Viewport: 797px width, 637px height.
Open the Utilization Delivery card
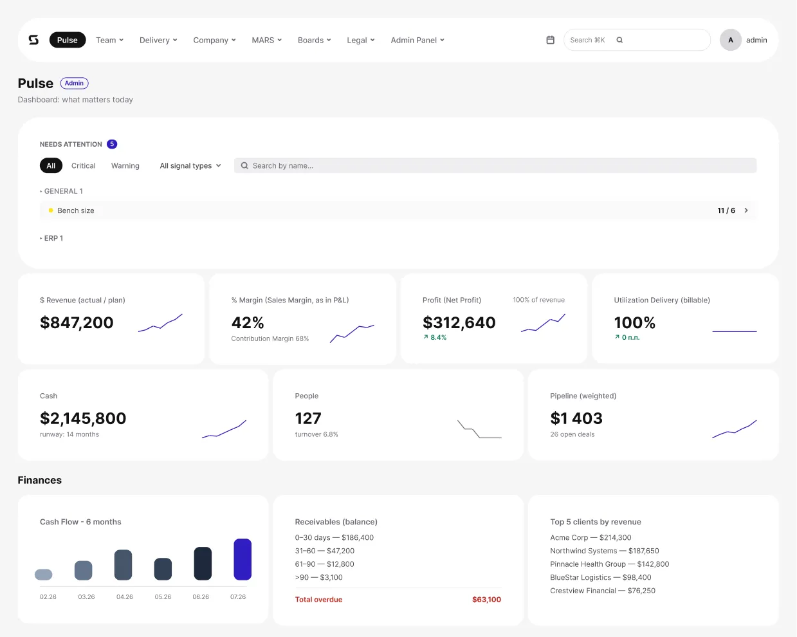coord(685,319)
